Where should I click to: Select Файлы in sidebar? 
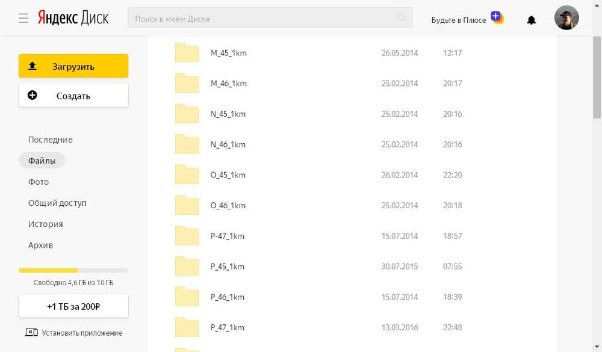pyautogui.click(x=42, y=161)
